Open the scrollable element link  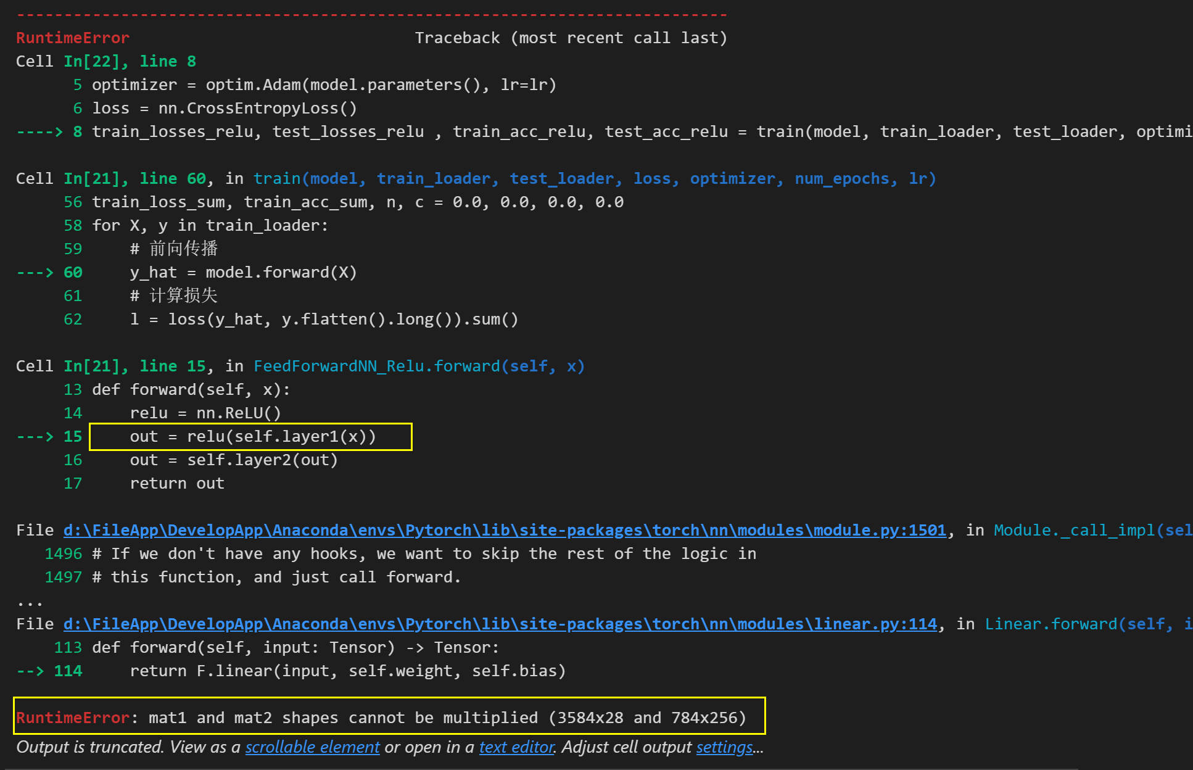click(312, 747)
